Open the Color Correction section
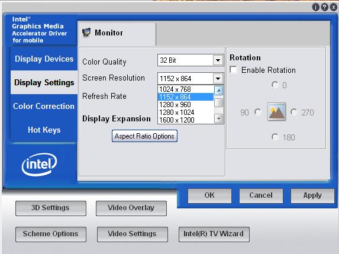The image size is (339, 254). point(44,106)
